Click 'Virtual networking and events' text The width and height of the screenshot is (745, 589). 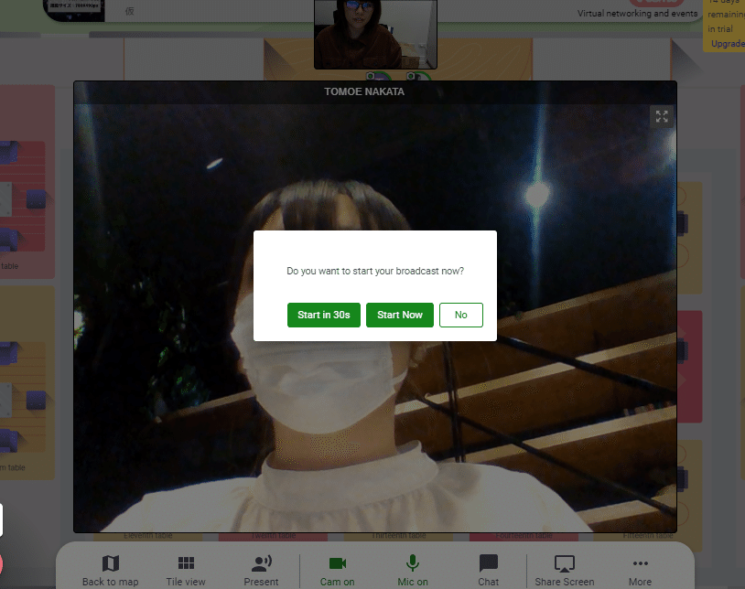(637, 14)
